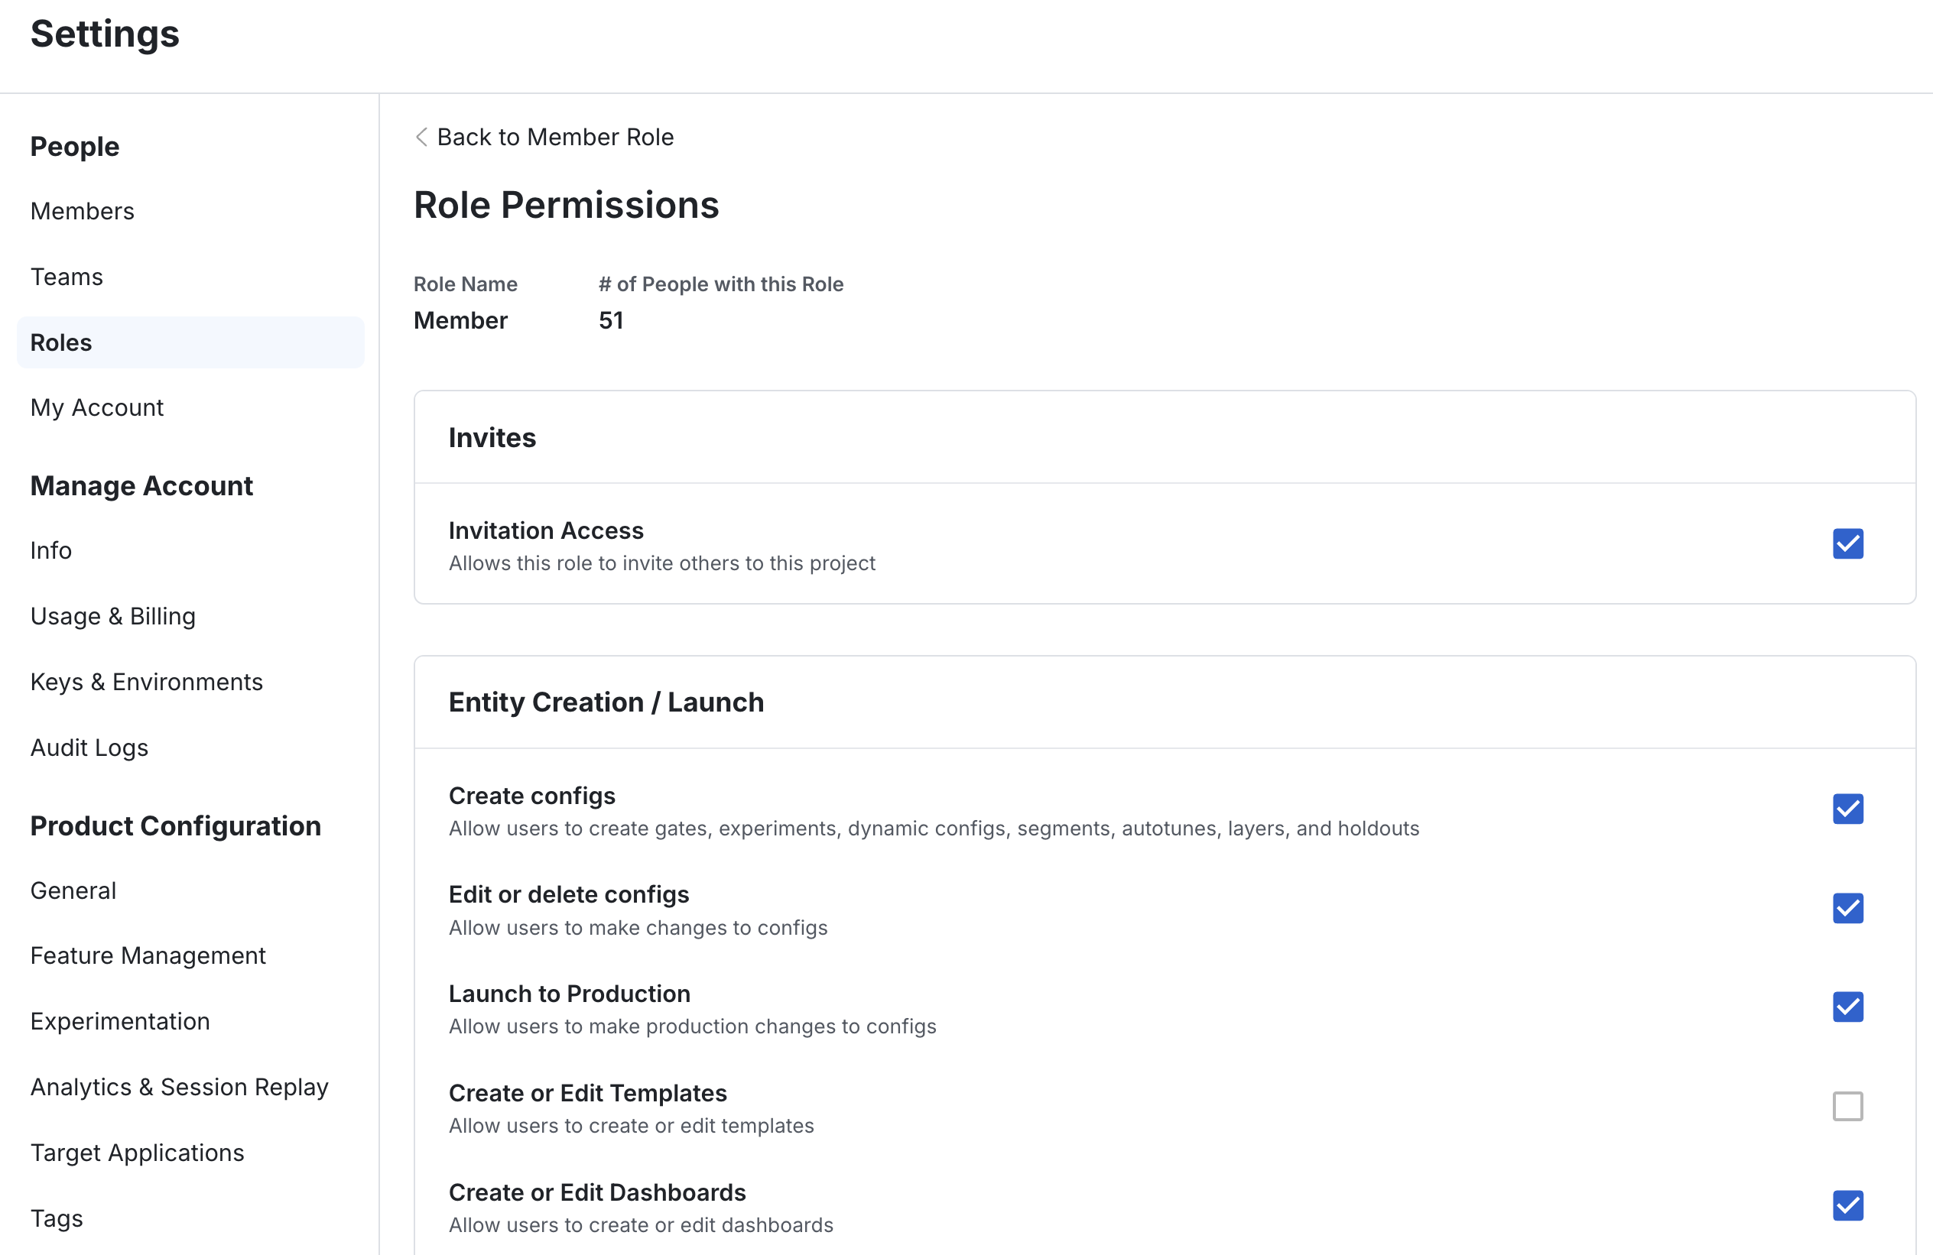Open Target Applications settings
Viewport: 1933px width, 1255px height.
(138, 1153)
